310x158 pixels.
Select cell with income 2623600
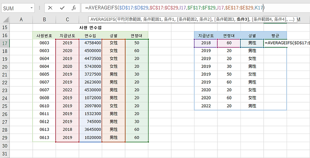pyautogui.click(x=90, y=82)
